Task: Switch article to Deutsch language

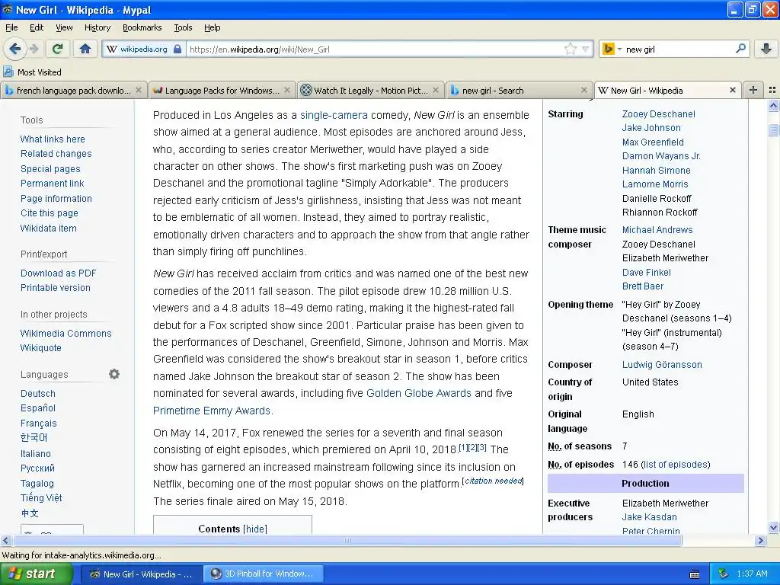Action: pos(38,393)
